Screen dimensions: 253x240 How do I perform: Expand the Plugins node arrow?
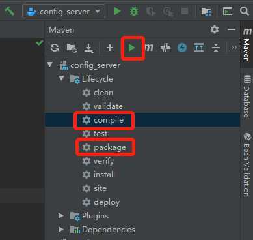click(x=61, y=215)
